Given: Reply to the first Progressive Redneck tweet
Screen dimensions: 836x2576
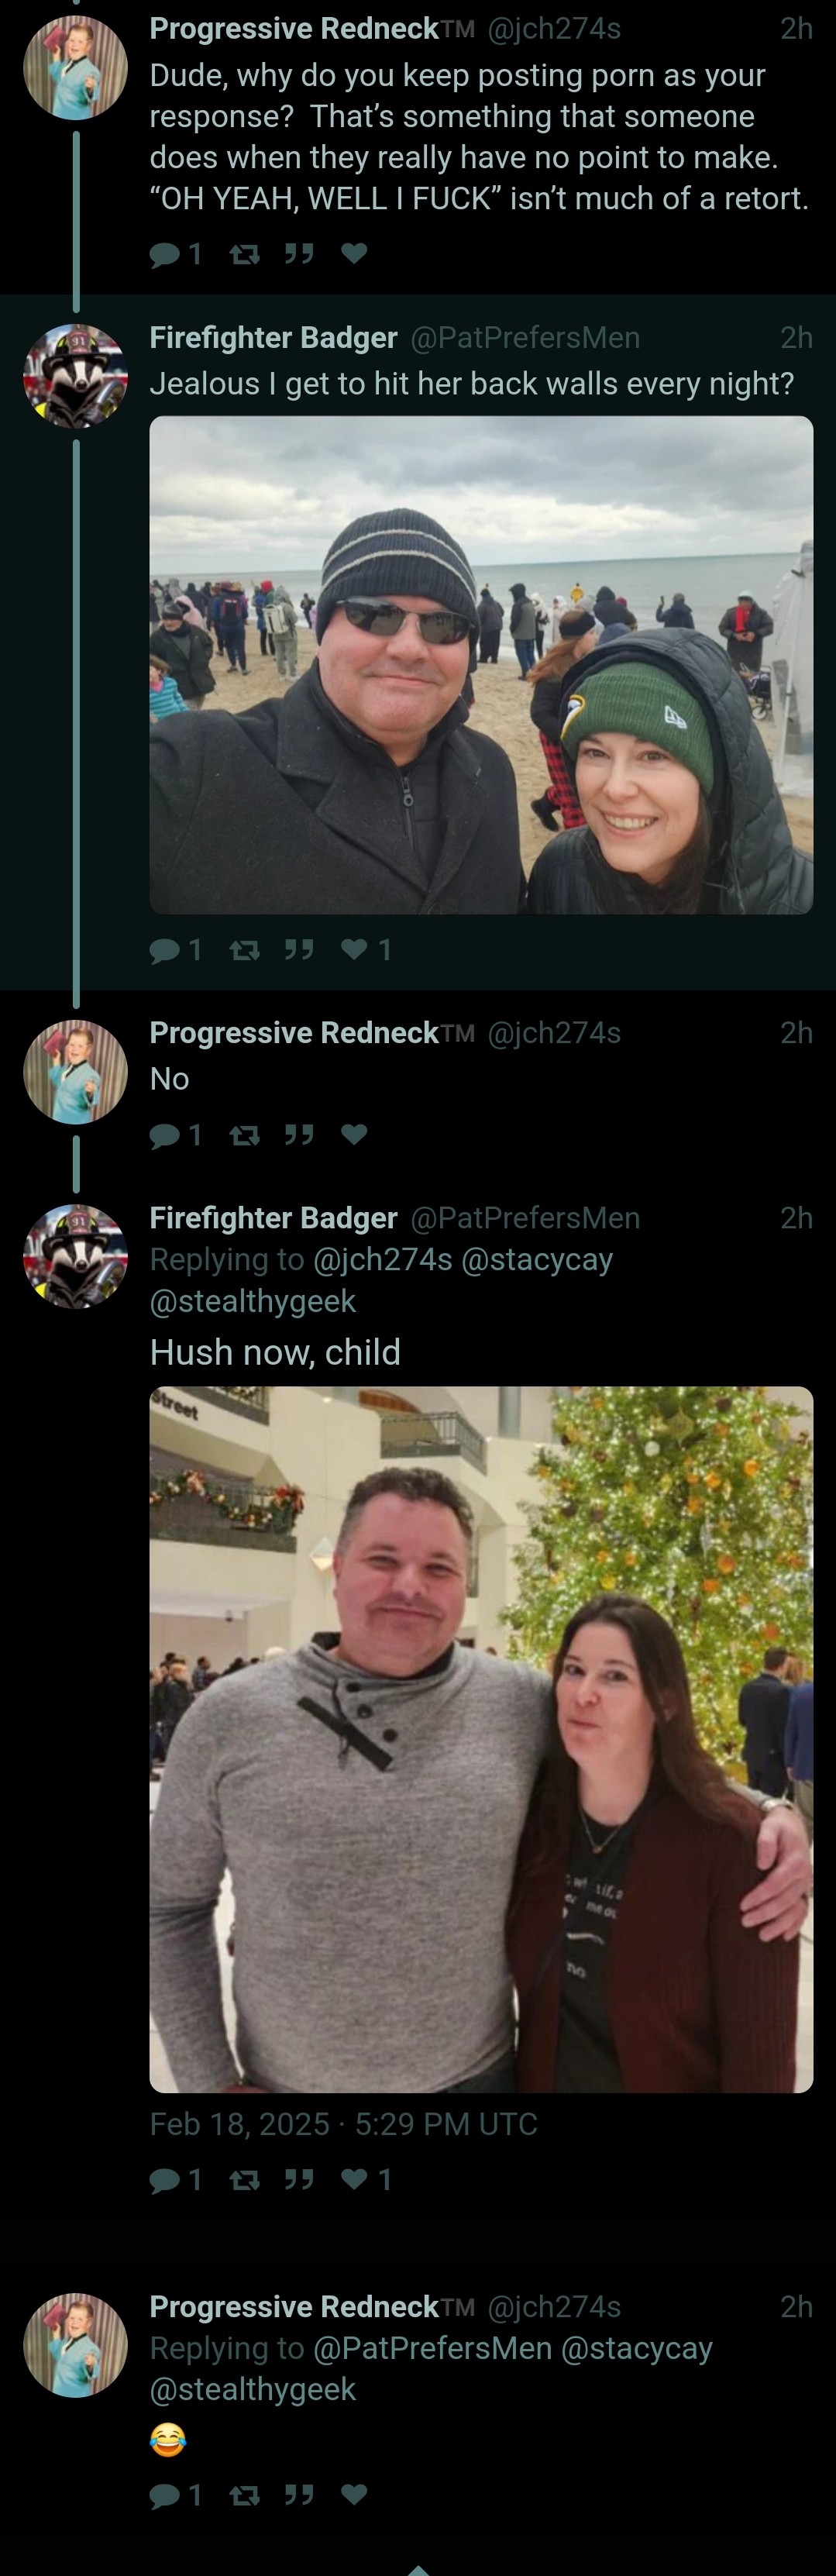Looking at the screenshot, I should point(175,254).
